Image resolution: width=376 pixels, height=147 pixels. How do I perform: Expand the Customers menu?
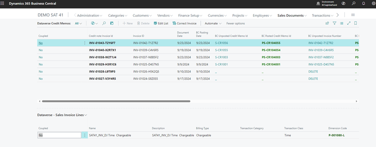tap(142, 15)
